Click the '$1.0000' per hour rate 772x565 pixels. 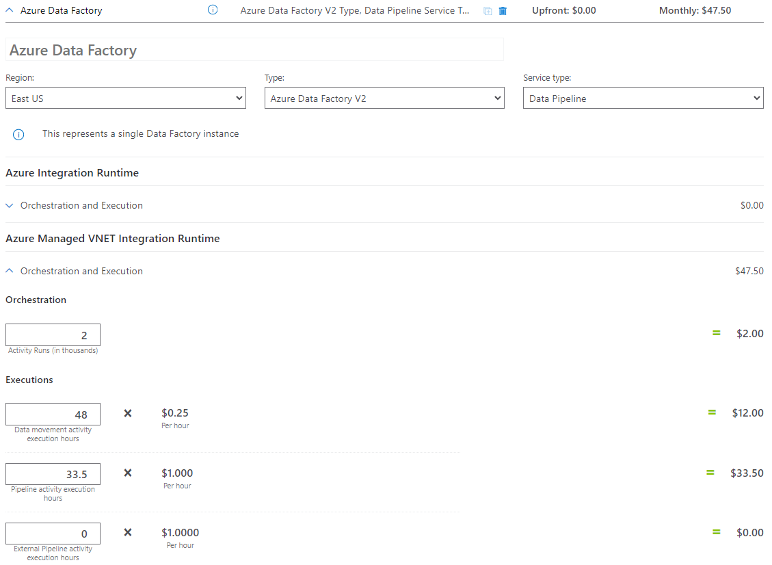point(181,532)
